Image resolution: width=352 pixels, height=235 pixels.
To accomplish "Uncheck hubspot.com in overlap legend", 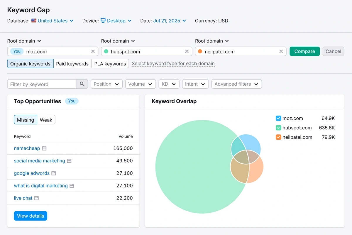I will point(278,128).
